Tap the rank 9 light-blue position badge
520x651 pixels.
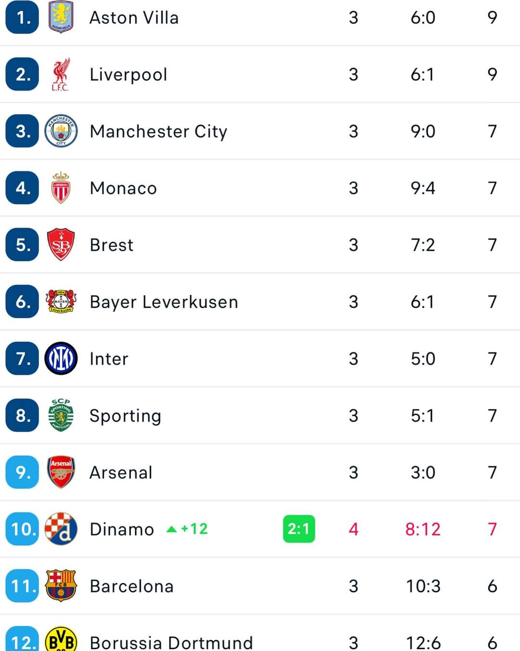22,472
